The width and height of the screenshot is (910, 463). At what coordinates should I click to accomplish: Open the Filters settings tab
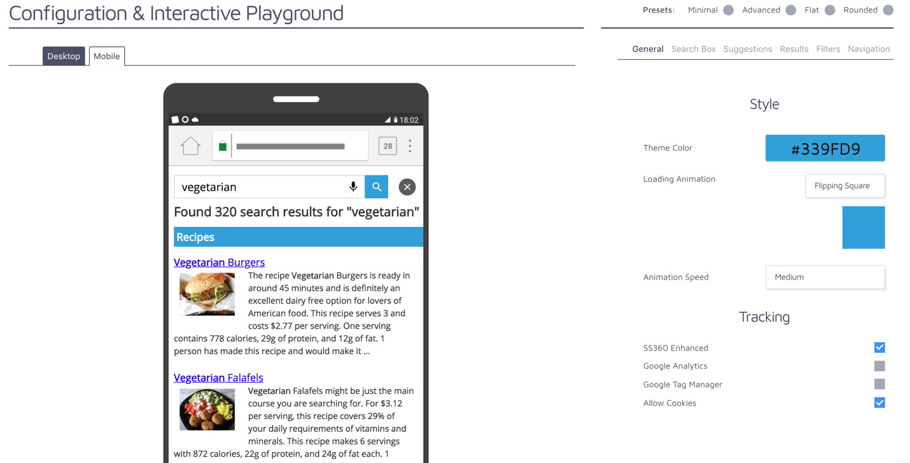click(x=828, y=49)
